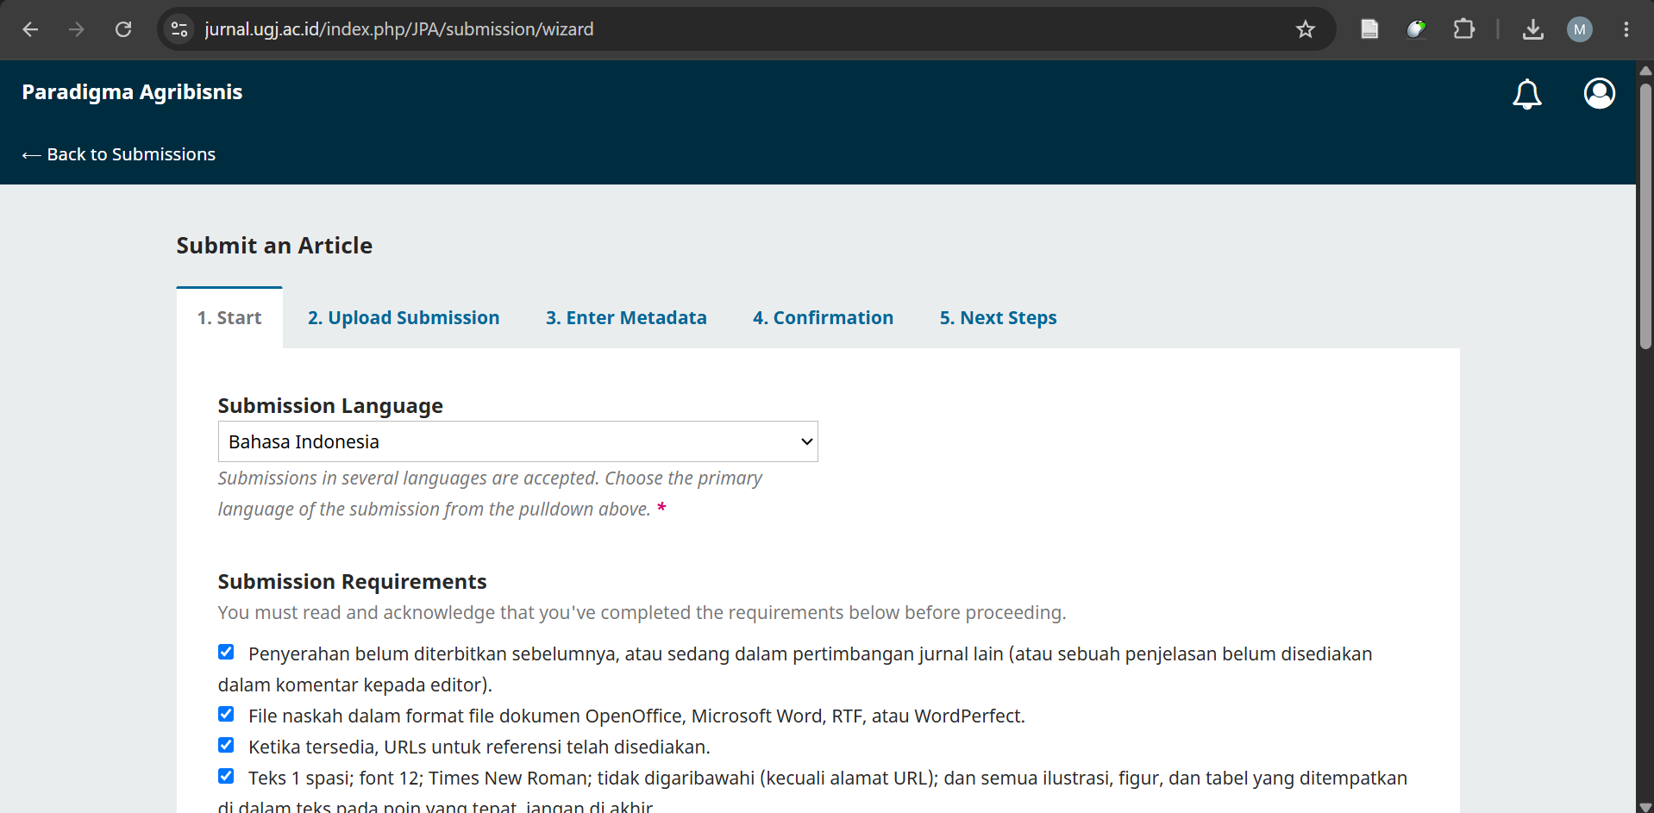Uncheck 'File naskah dalam format' checkbox
1654x813 pixels.
click(x=226, y=714)
